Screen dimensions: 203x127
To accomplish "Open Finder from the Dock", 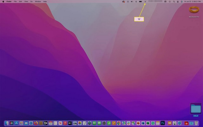I will [x=7, y=123].
